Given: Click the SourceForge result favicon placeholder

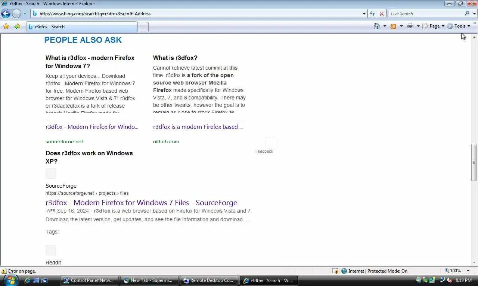Looking at the screenshot, I should click(x=51, y=174).
